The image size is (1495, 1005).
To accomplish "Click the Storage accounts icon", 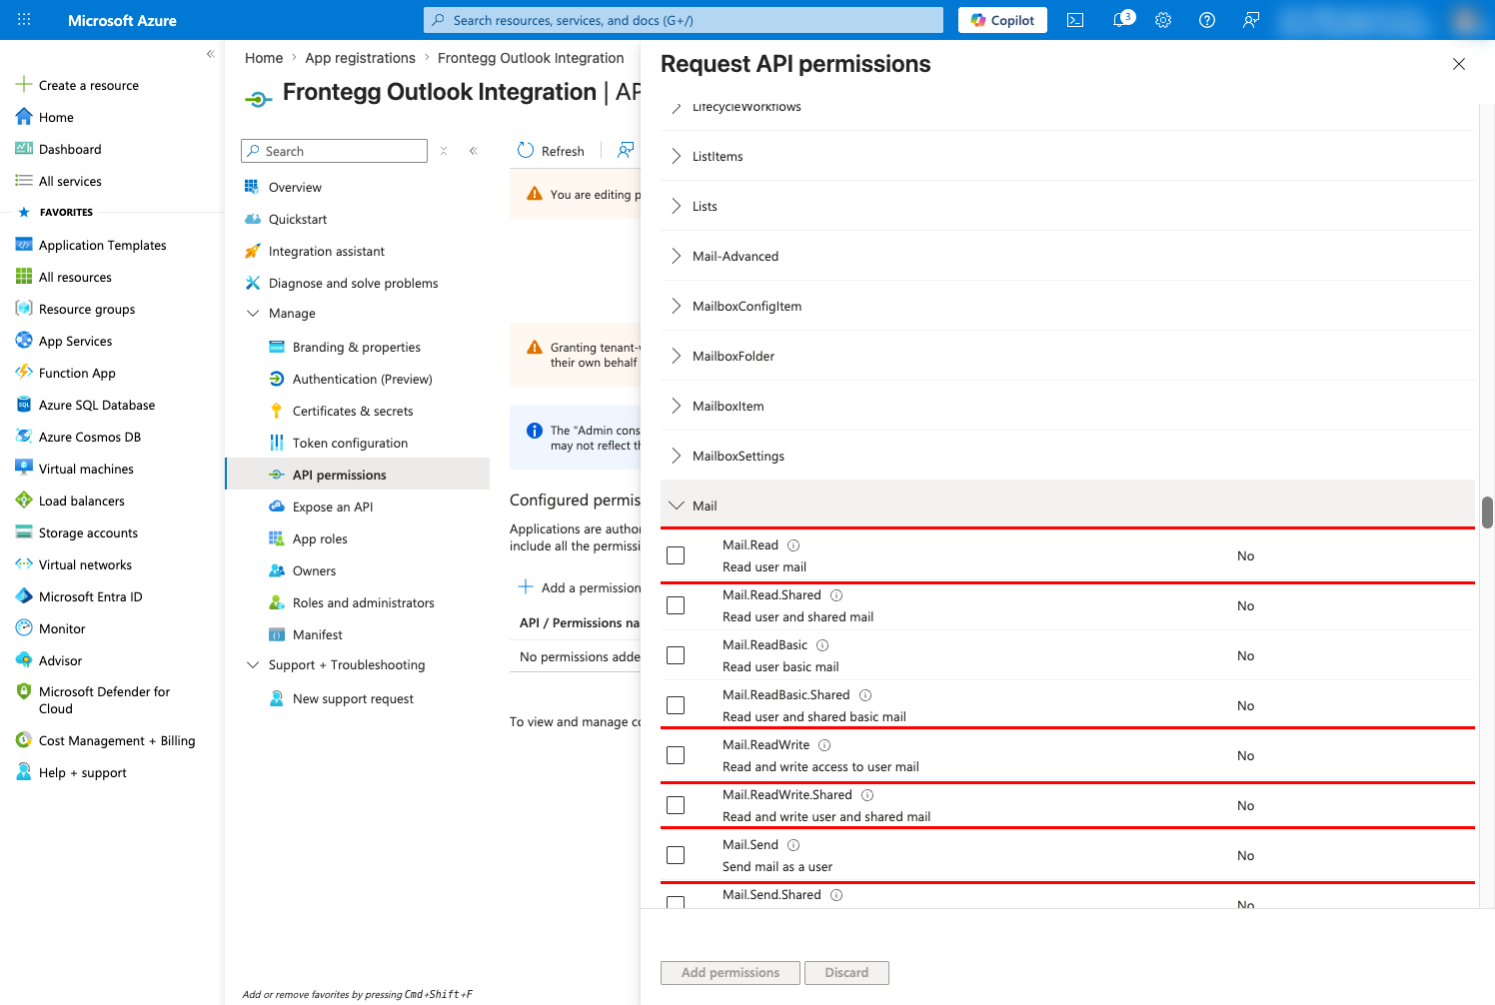I will coord(24,532).
